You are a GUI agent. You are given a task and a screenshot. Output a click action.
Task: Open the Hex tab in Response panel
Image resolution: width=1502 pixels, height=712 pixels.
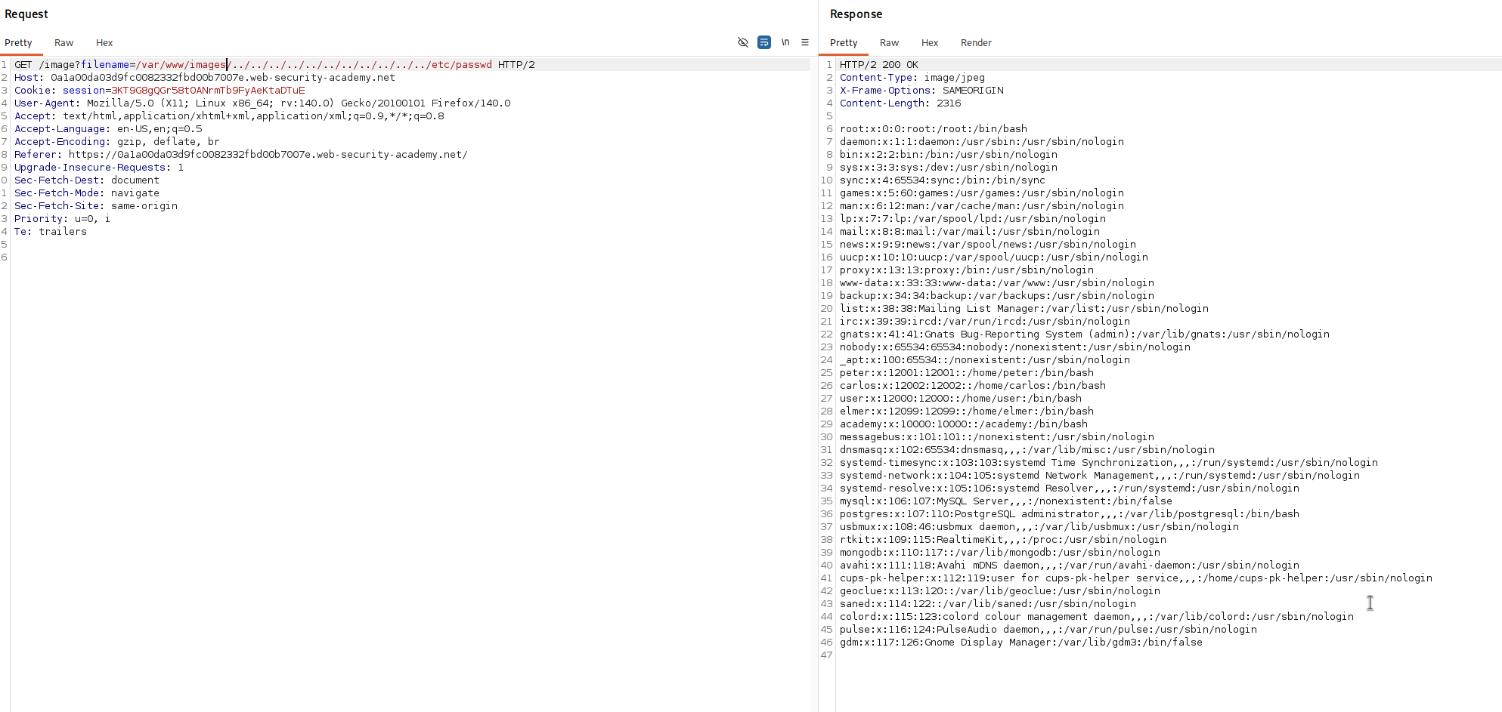930,43
